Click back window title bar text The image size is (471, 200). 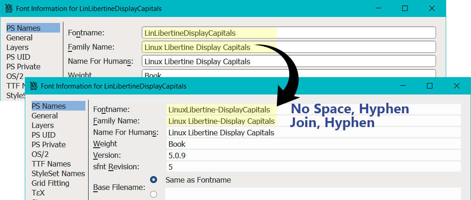(x=89, y=9)
